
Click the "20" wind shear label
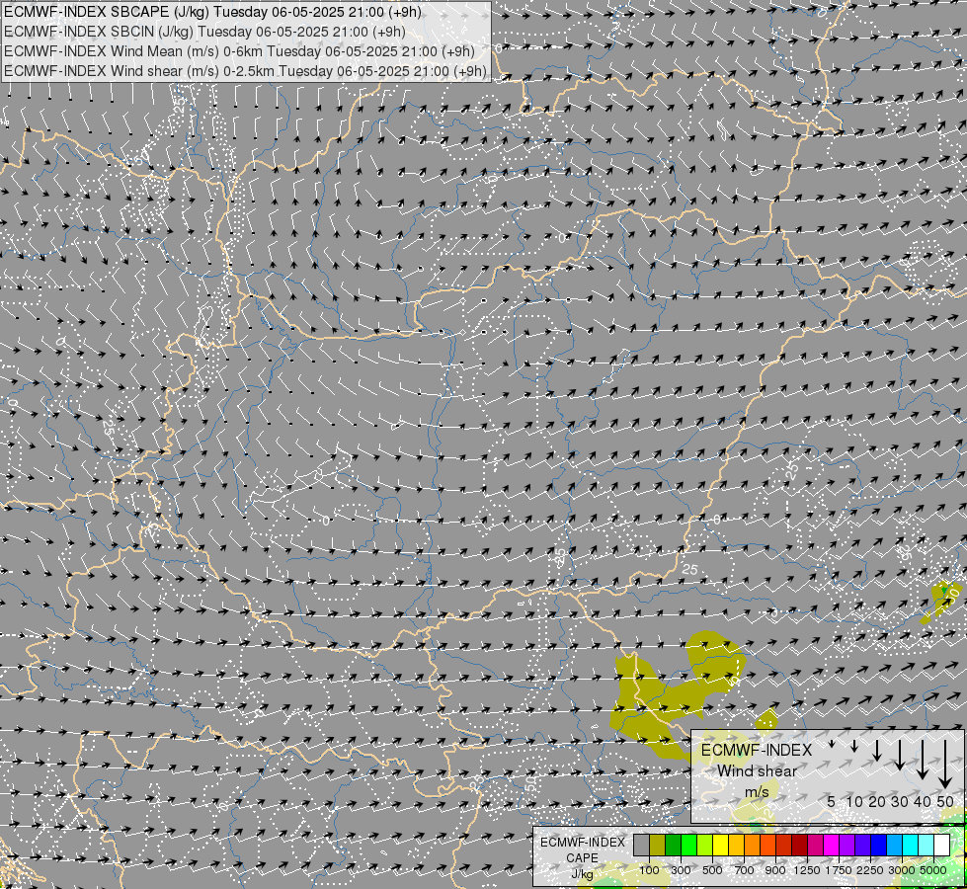click(877, 801)
